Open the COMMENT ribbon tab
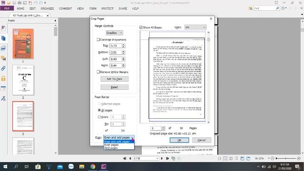 click(66, 9)
